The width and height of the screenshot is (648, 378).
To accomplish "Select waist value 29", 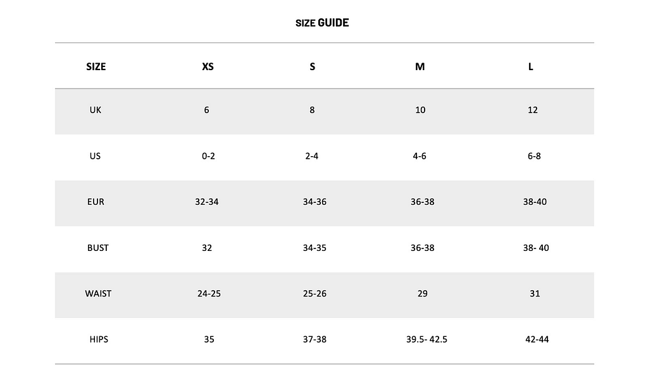I will click(x=422, y=293).
